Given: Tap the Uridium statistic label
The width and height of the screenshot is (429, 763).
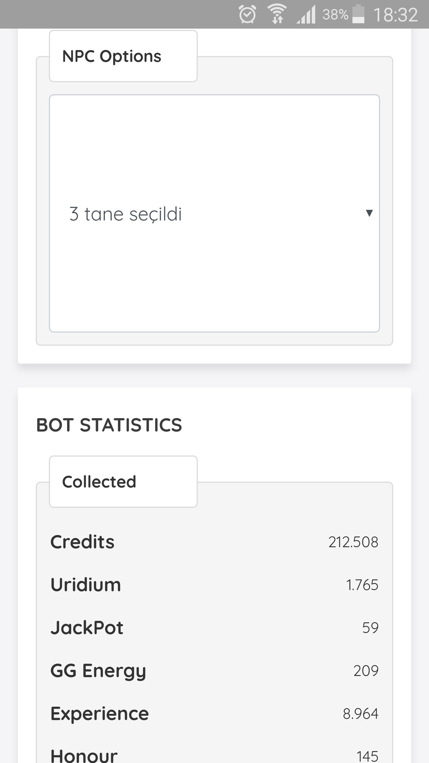Looking at the screenshot, I should tap(86, 585).
